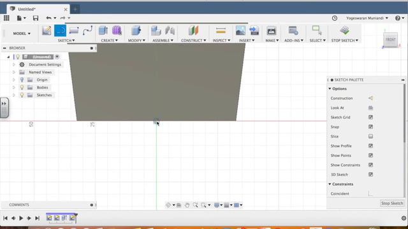Select the Extrude create tool icon
The image size is (408, 229).
coord(103,31)
